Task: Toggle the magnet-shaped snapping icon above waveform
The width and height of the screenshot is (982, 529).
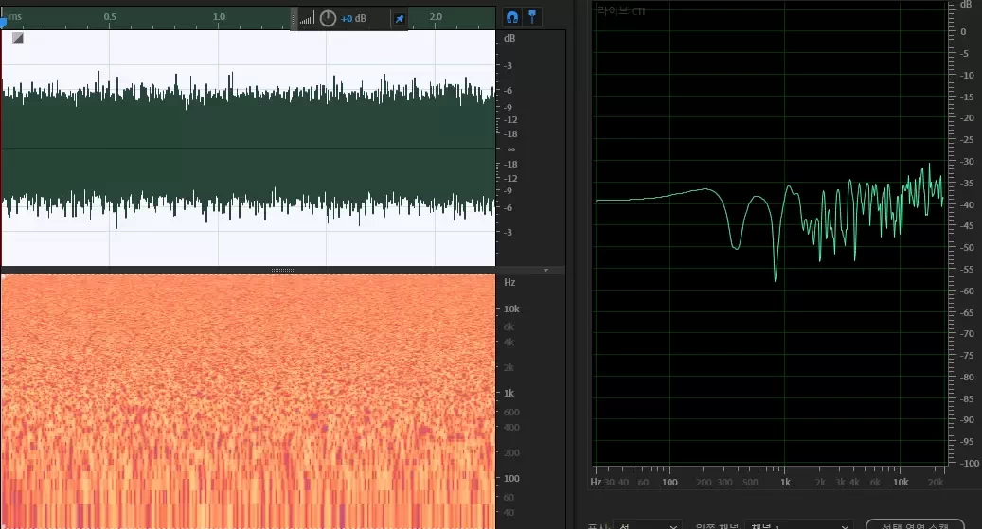Action: click(x=511, y=17)
